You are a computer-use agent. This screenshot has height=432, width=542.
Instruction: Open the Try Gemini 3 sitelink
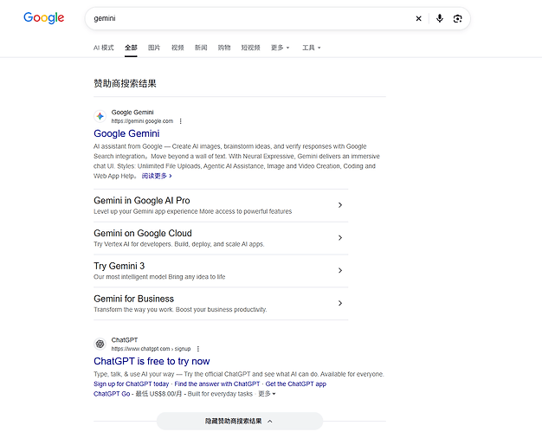(x=119, y=266)
